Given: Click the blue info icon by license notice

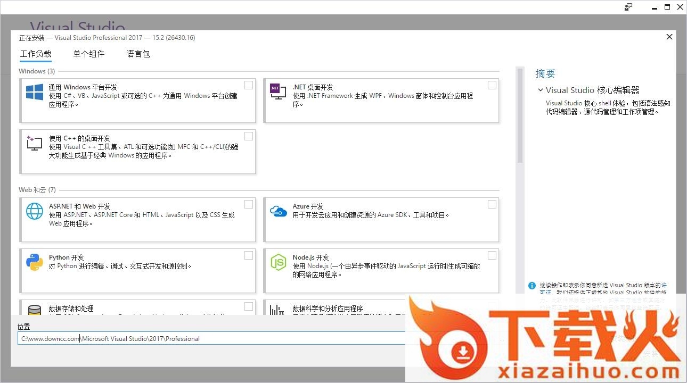Looking at the screenshot, I should [x=531, y=286].
